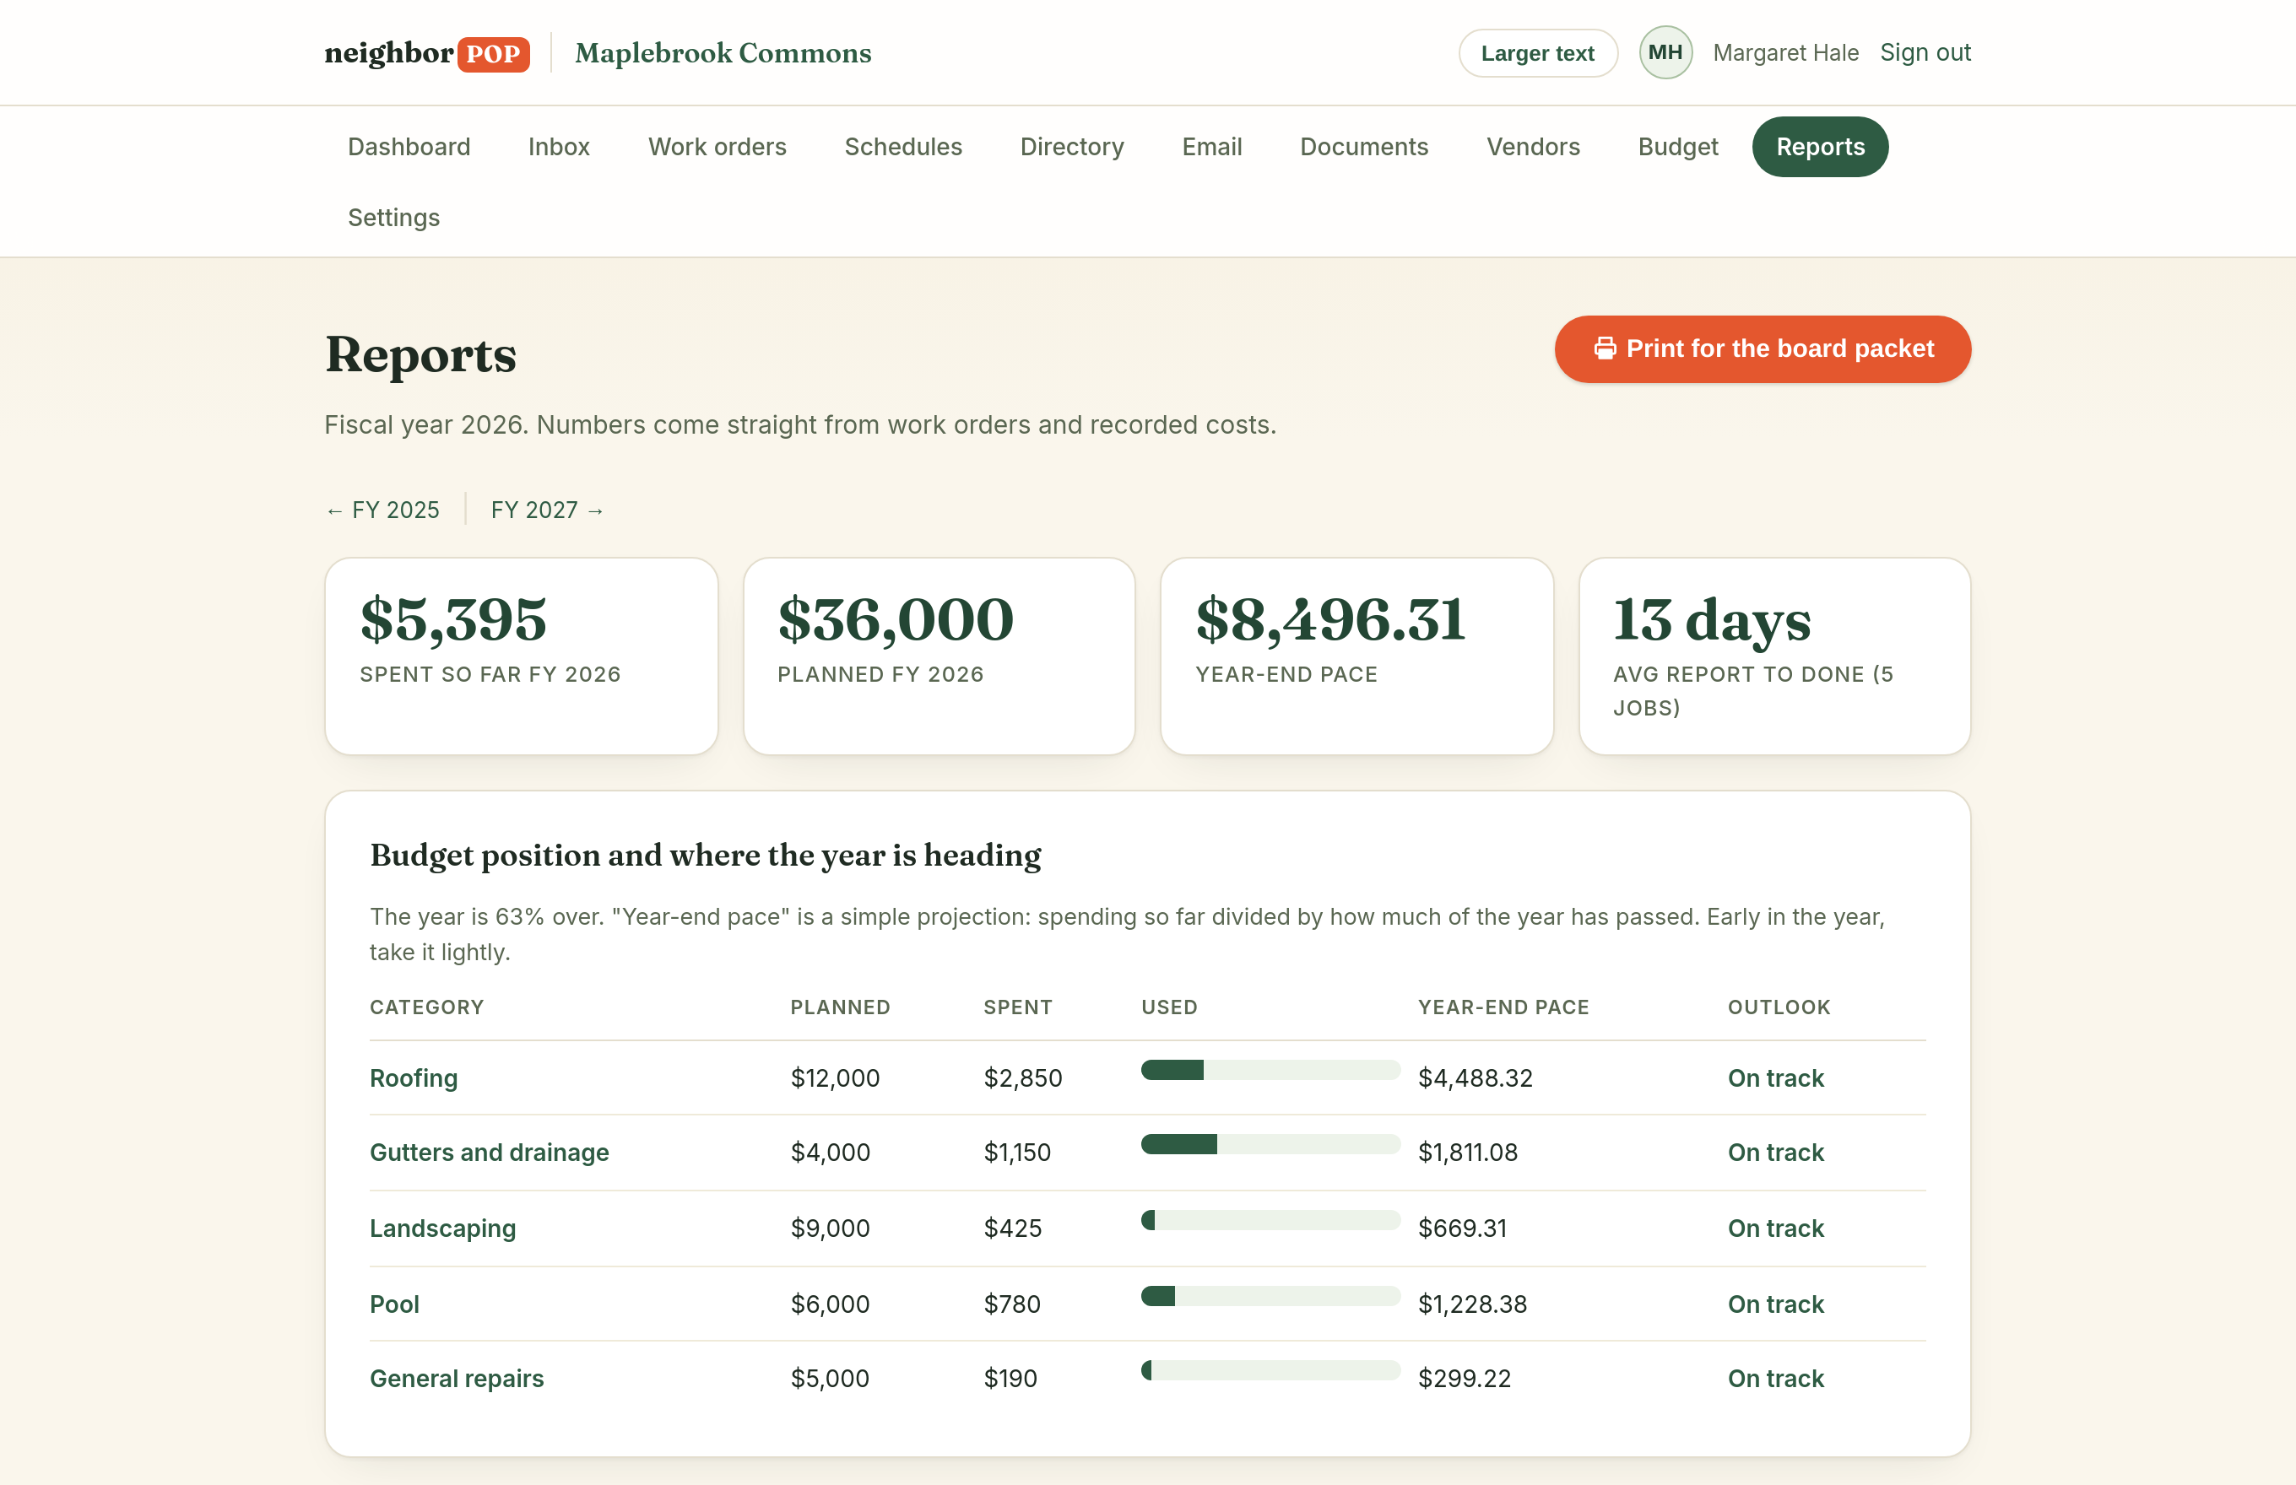Click the $5,395 spent so far card

point(521,656)
